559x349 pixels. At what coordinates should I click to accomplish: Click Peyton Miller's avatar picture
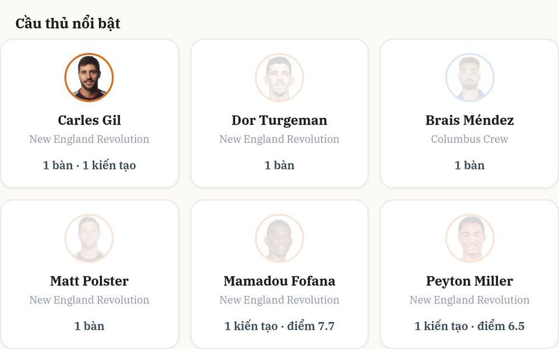pyautogui.click(x=470, y=238)
